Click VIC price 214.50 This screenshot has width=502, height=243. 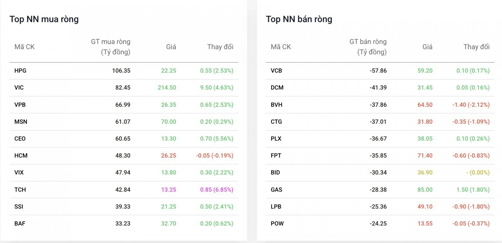[167, 88]
